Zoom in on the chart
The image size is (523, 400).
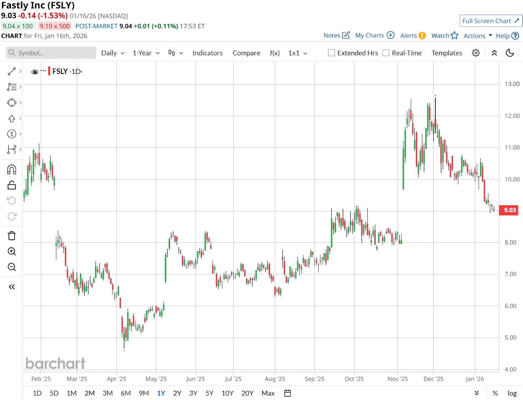coord(12,251)
